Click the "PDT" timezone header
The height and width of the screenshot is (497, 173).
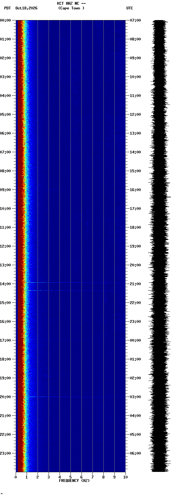7,8
